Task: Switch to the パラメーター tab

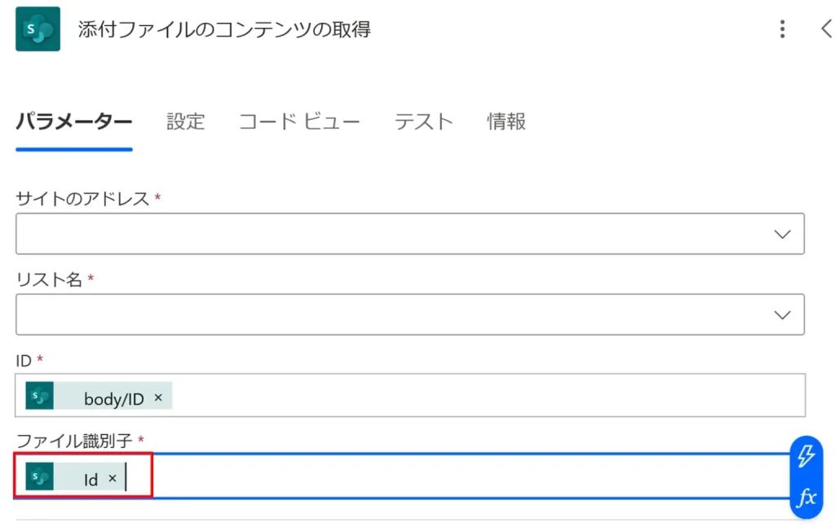Action: coord(74,122)
